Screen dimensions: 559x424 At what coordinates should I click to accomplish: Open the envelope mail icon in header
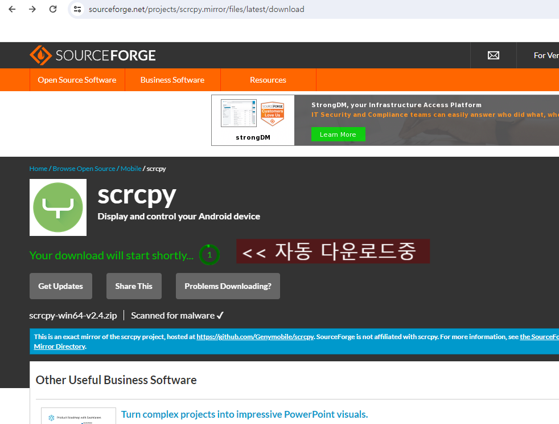coord(494,55)
